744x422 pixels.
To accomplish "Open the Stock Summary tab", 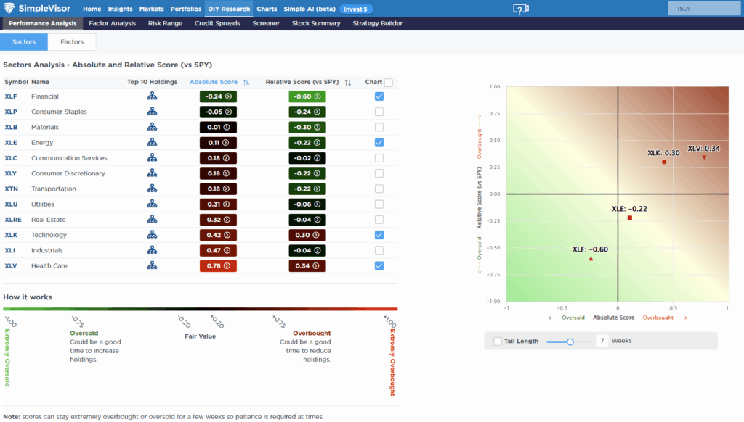I will click(x=316, y=23).
